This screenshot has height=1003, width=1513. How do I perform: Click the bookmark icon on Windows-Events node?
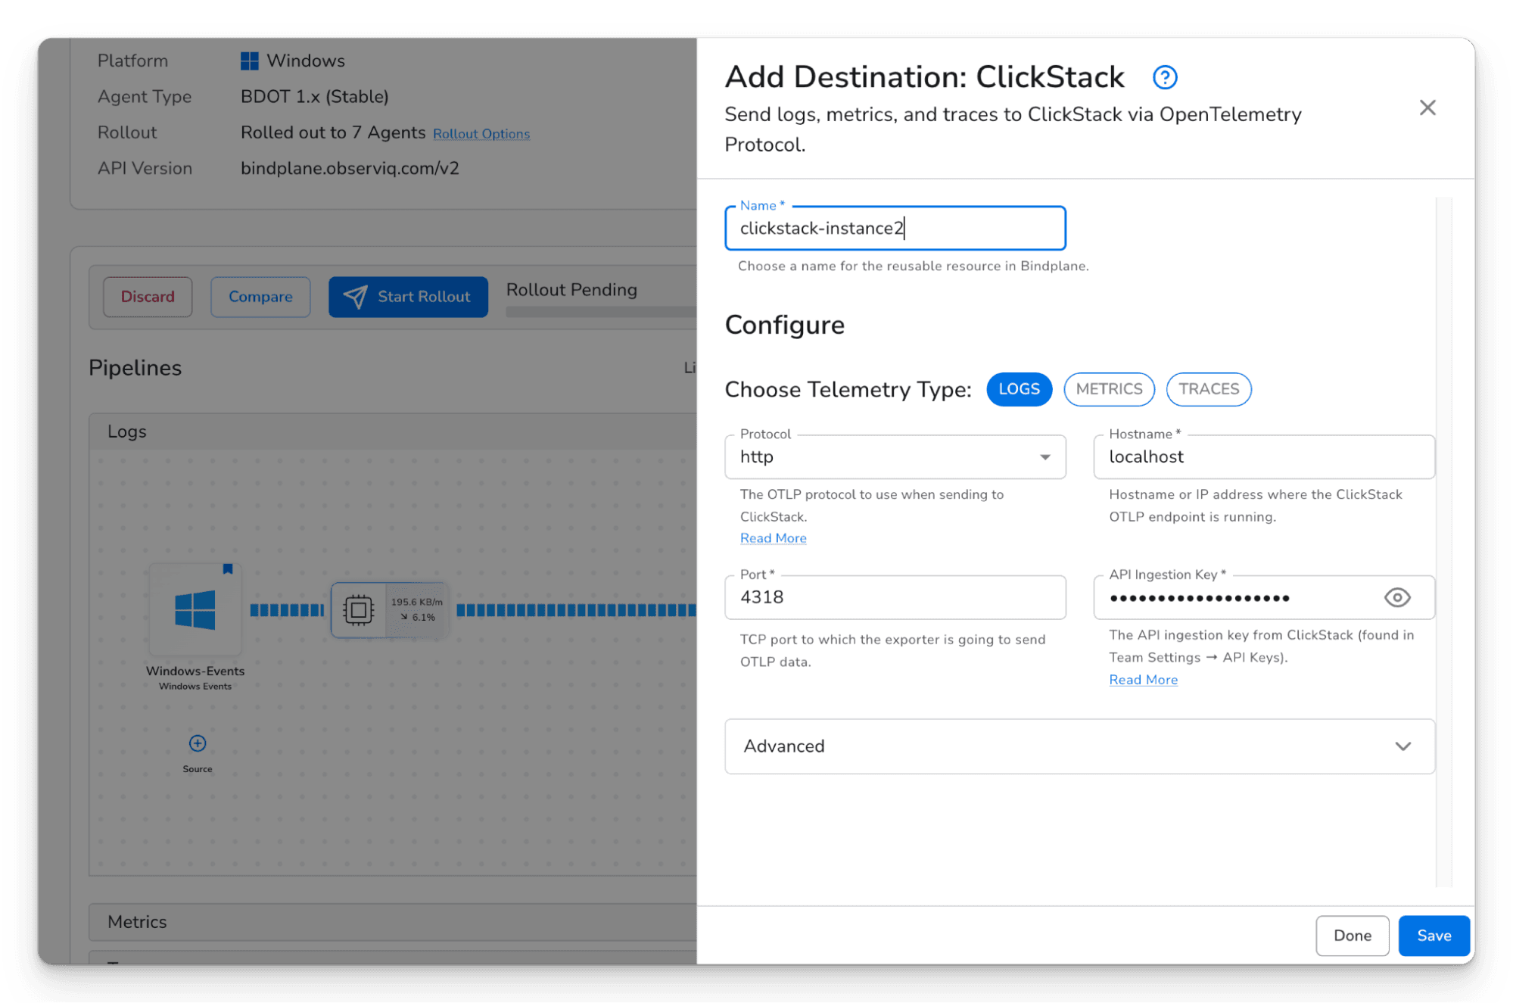coord(228,568)
